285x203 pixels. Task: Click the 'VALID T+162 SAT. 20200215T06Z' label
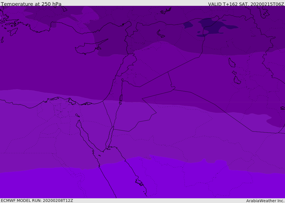pyautogui.click(x=246, y=4)
